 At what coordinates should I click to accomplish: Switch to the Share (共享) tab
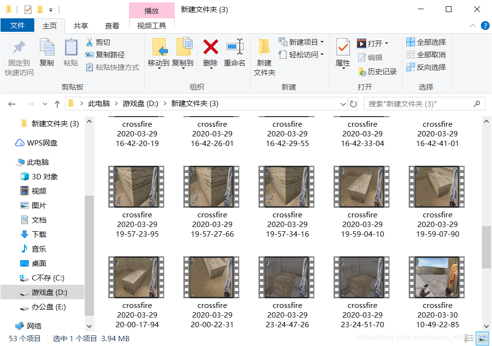[81, 26]
